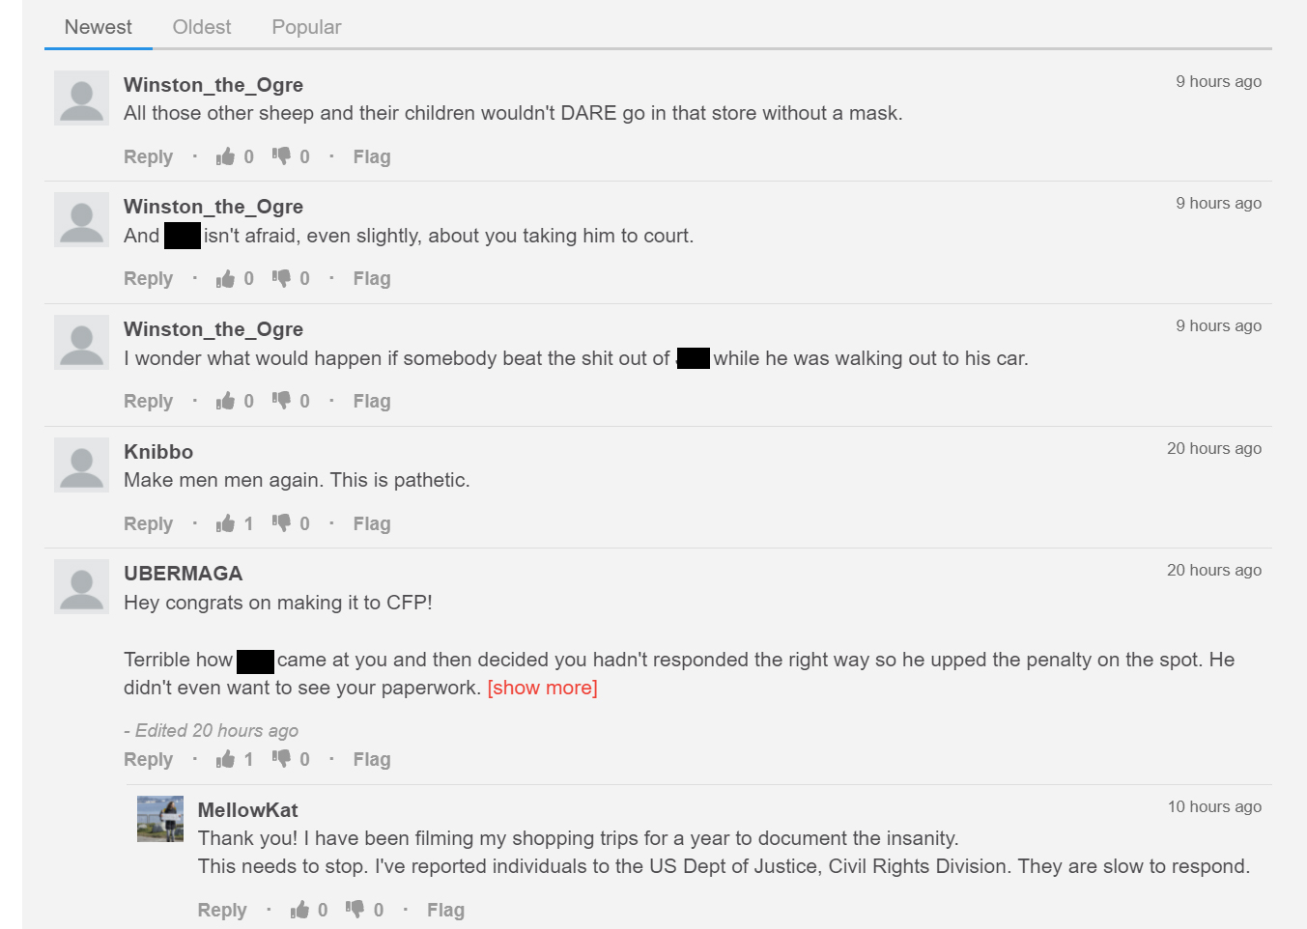Thumbs down the walking to car comment
This screenshot has height=929, width=1307.
[x=281, y=401]
